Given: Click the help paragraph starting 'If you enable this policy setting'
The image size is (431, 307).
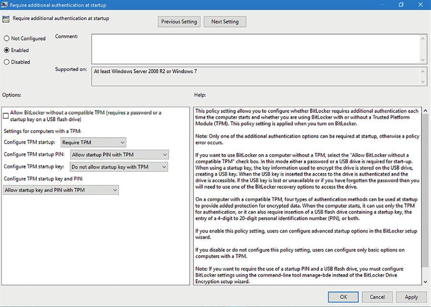Looking at the screenshot, I should [x=306, y=234].
